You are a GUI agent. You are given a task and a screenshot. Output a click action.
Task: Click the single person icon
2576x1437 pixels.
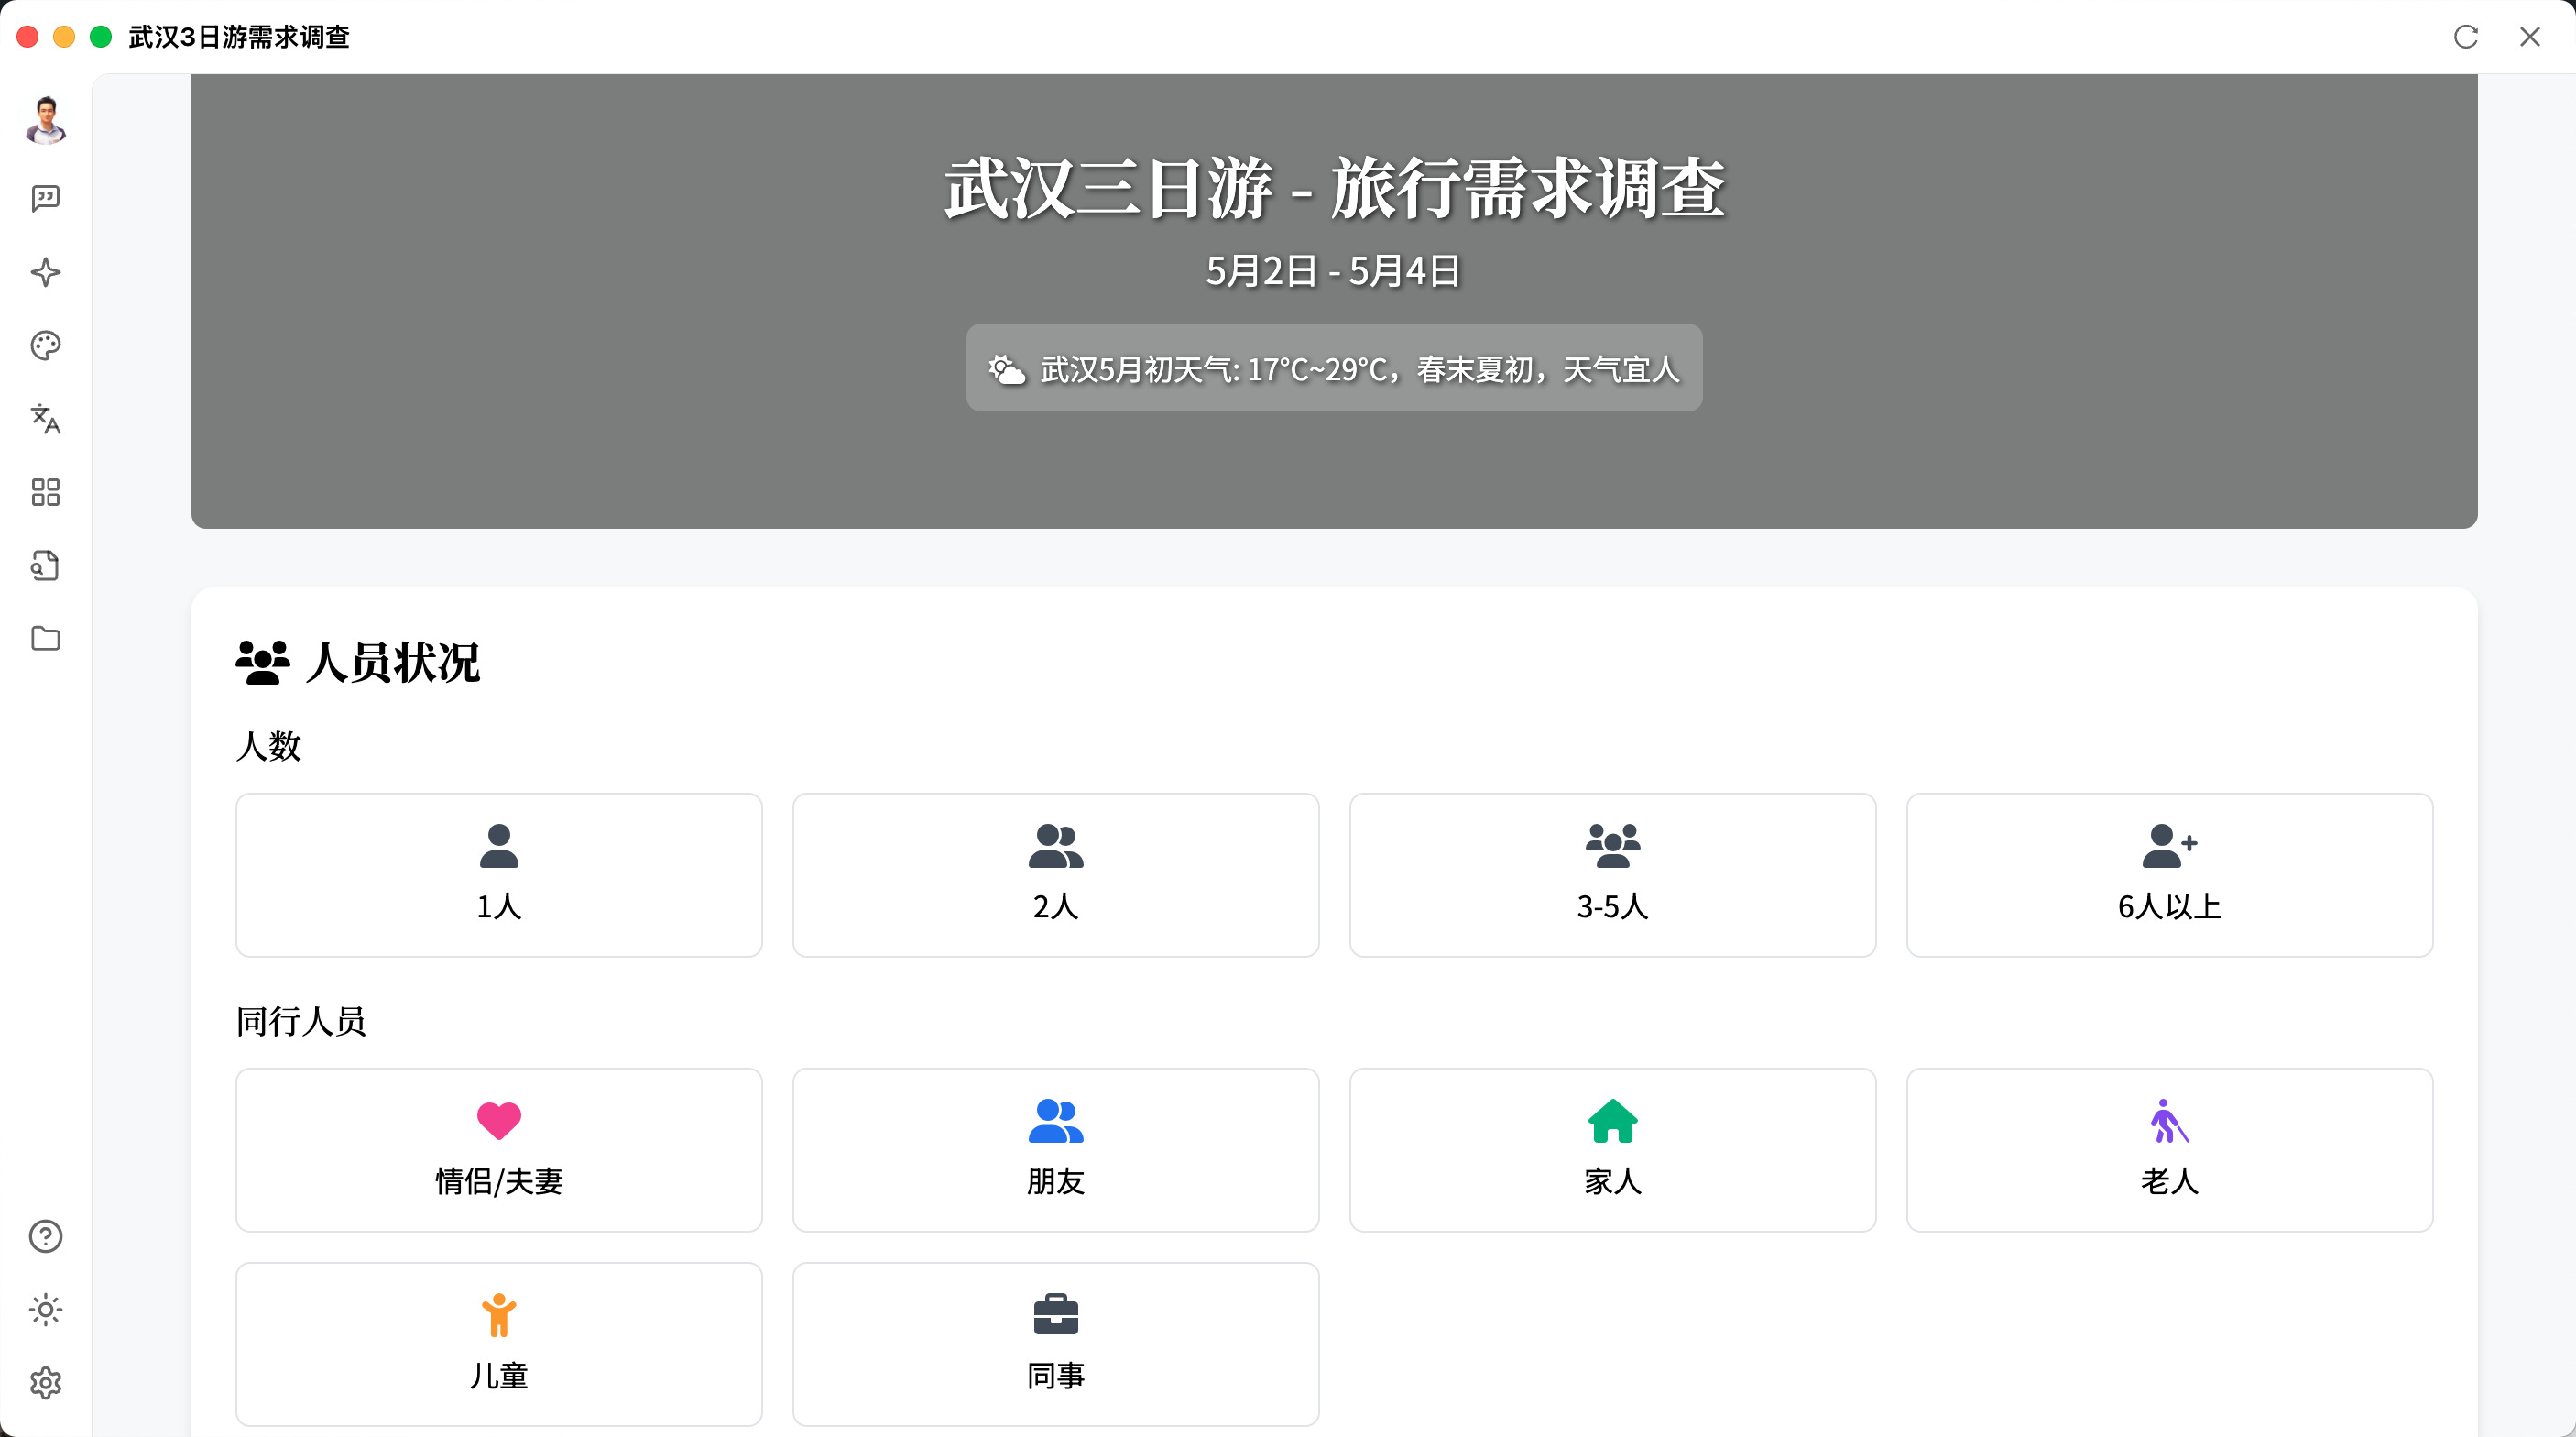click(499, 846)
